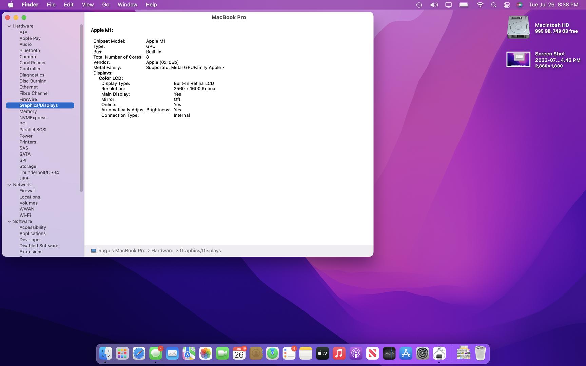586x366 pixels.
Task: Activate Siri from menu bar
Action: [x=520, y=5]
